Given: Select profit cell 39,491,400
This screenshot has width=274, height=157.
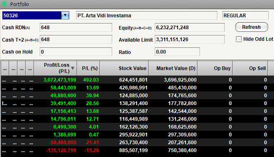Looking at the screenshot, I should tap(63, 103).
